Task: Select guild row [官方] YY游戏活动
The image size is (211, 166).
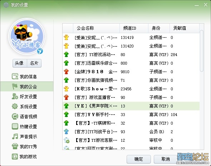Action: click(x=131, y=55)
